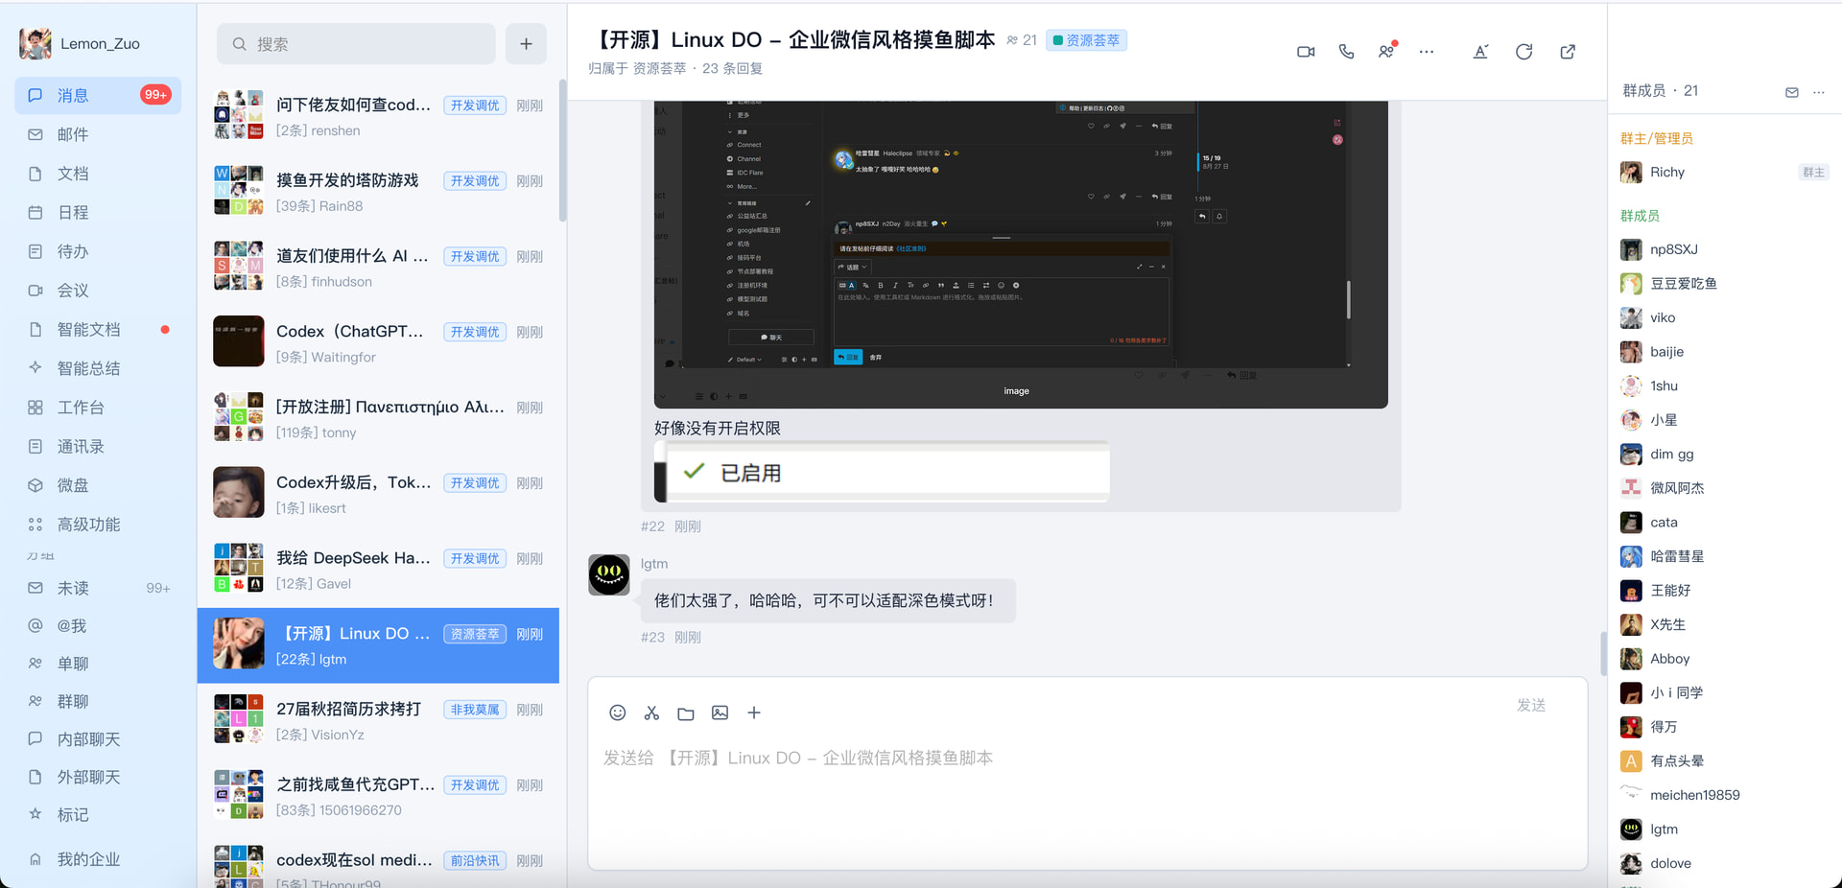Open 待办 tasks list

click(x=98, y=251)
